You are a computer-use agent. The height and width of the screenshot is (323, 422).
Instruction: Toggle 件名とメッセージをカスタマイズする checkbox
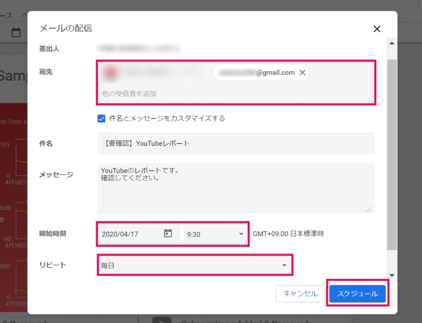(x=101, y=119)
